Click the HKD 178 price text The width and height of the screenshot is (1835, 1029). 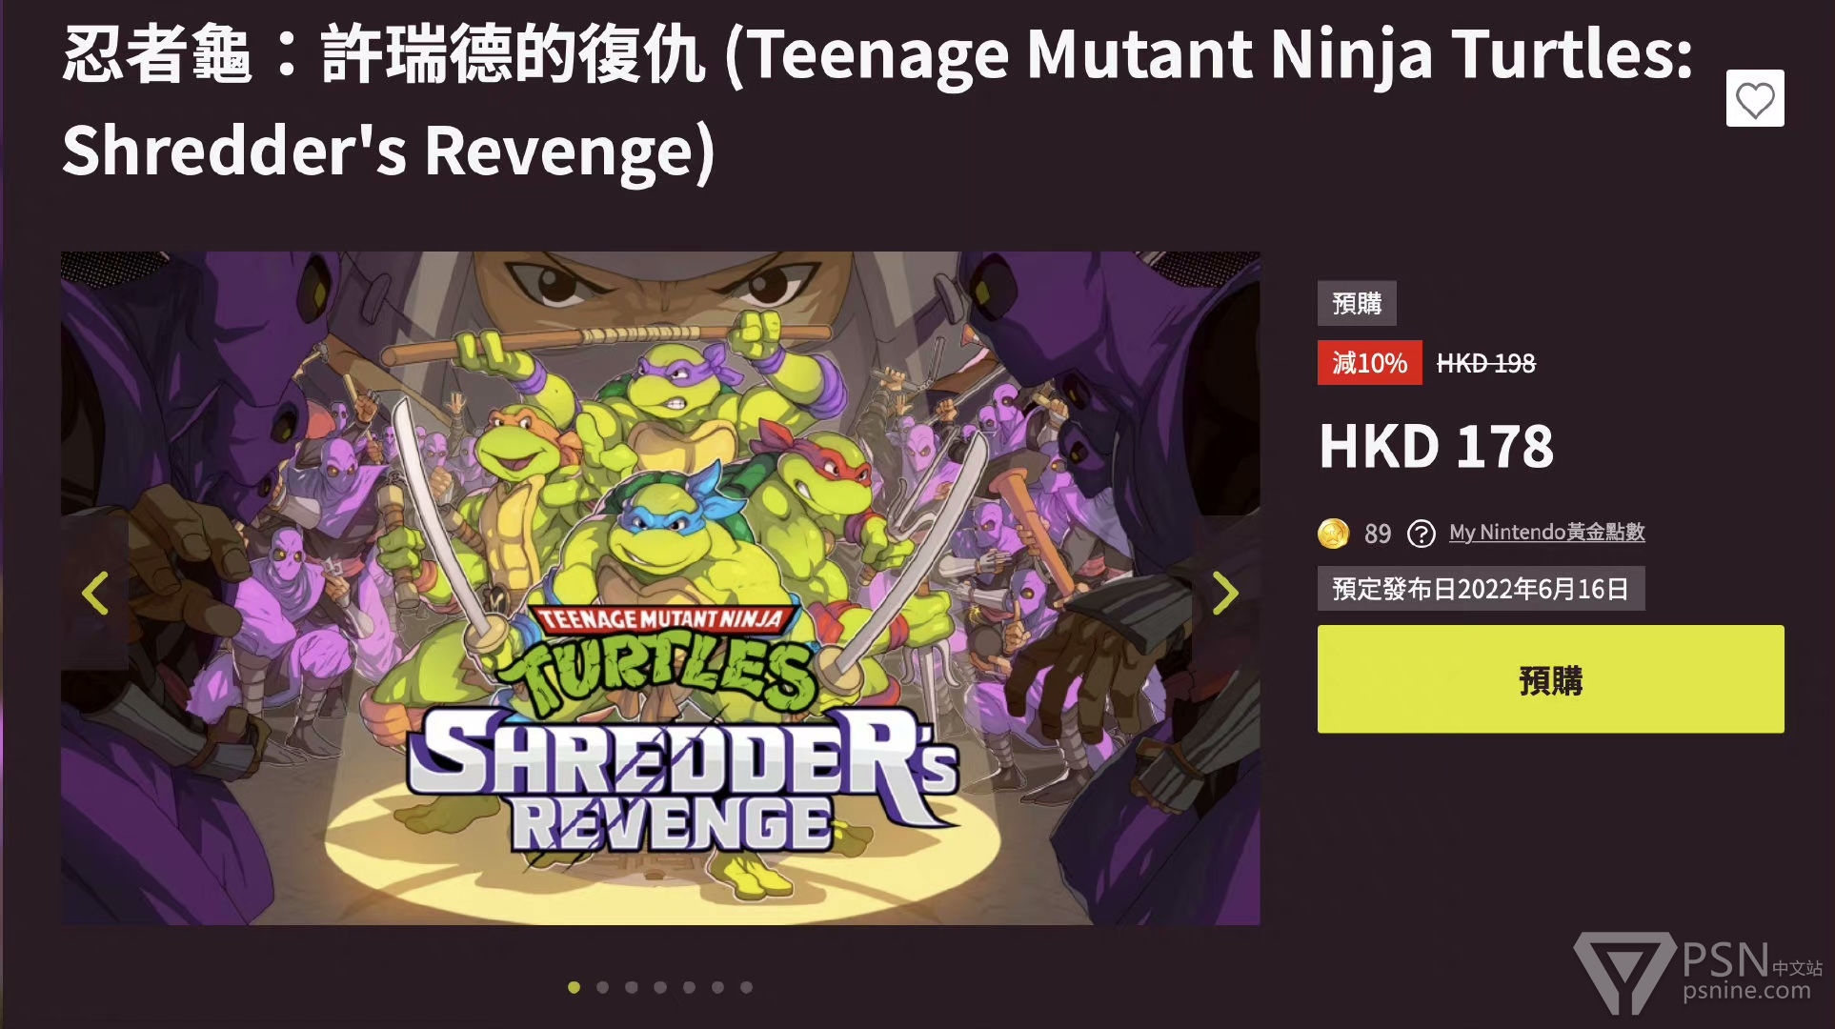point(1436,446)
